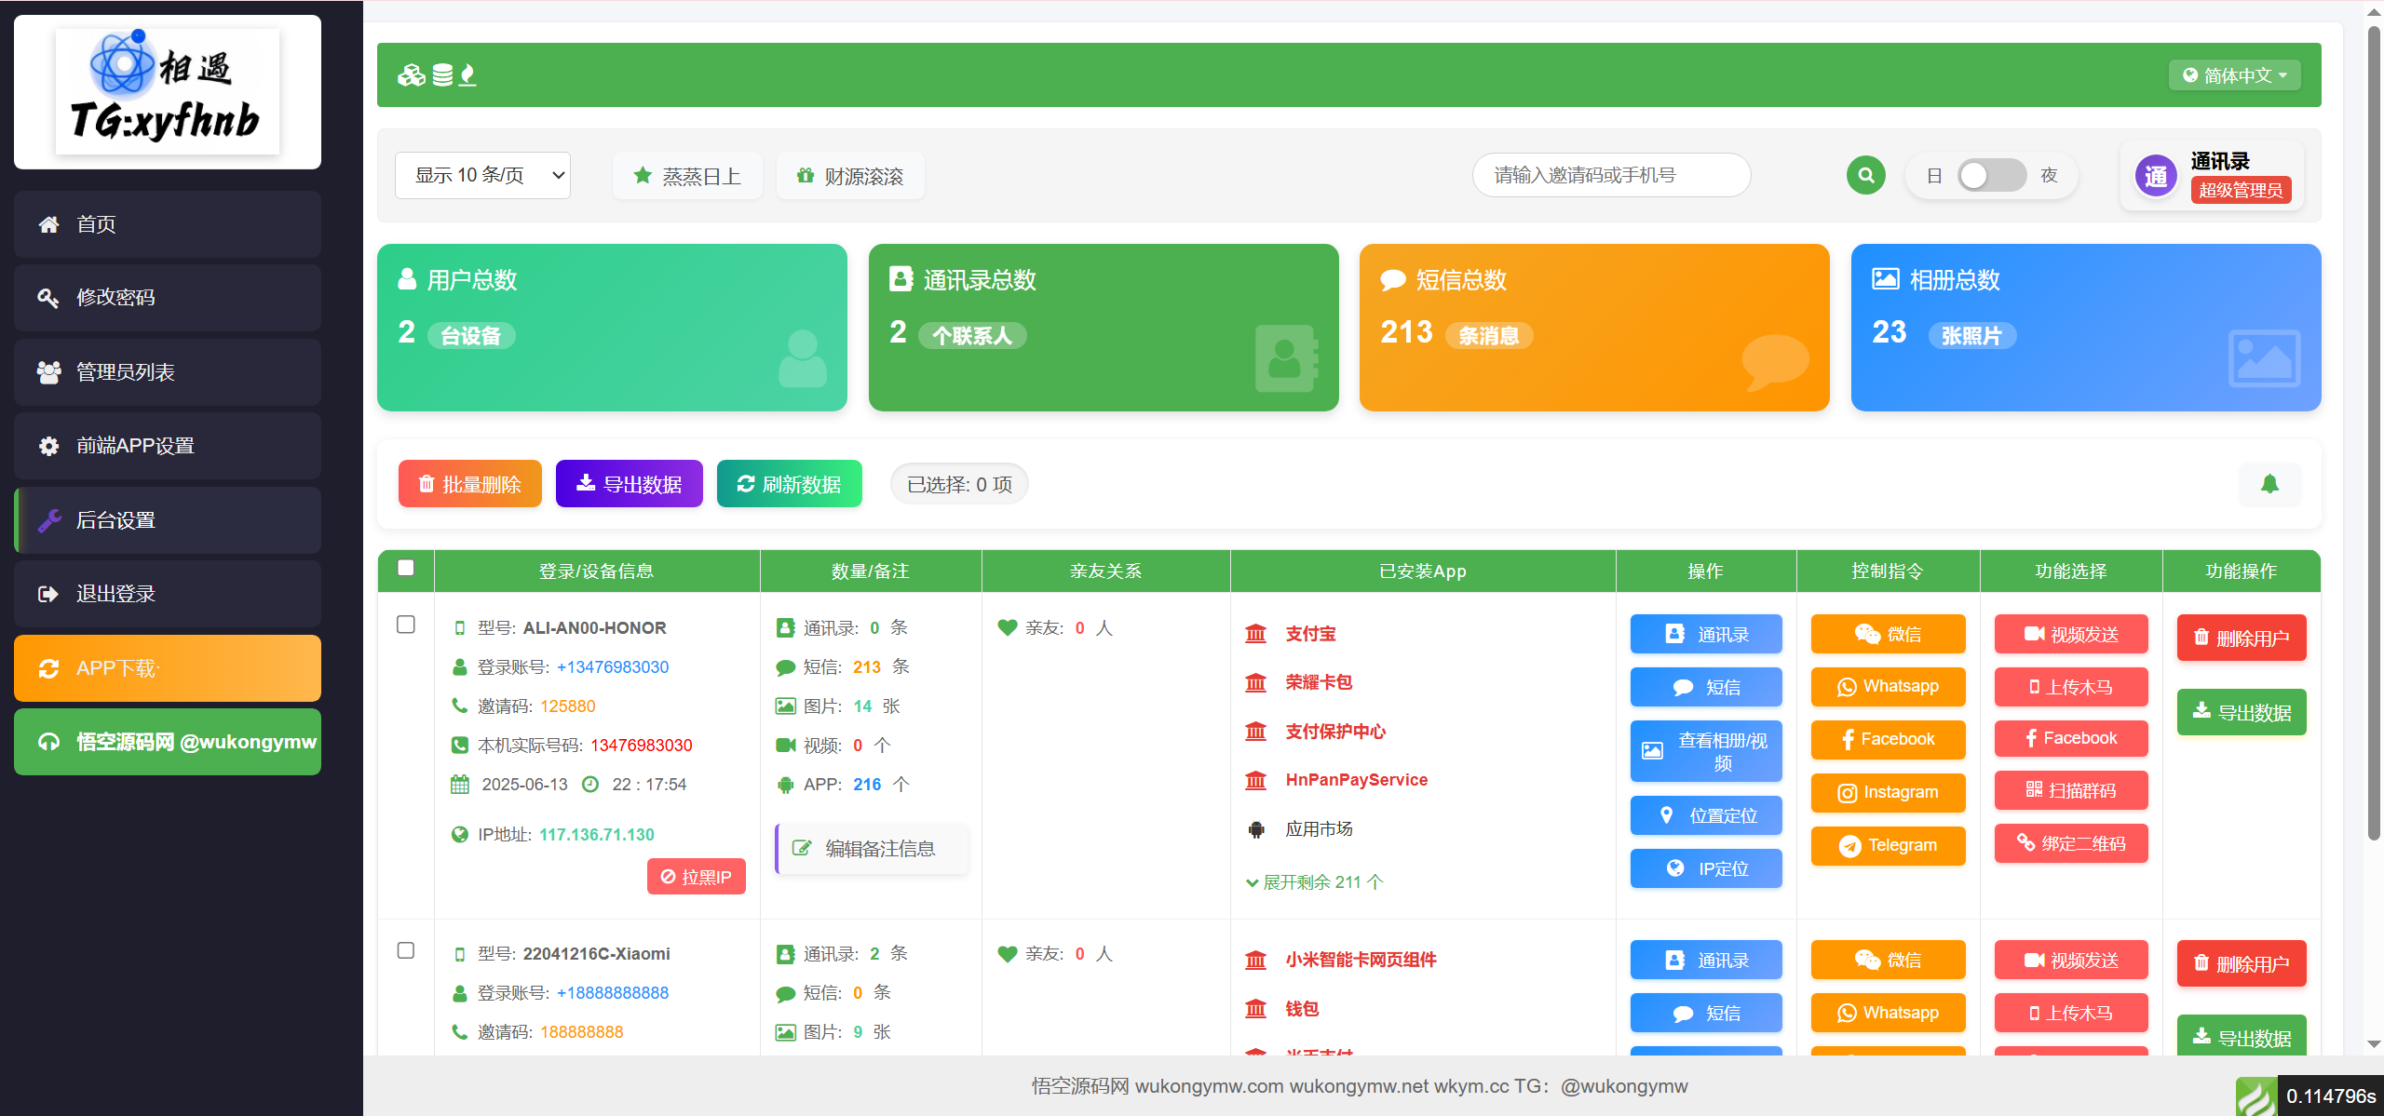Click the purple 导出数据 toolbar button
The height and width of the screenshot is (1116, 2384).
tap(630, 484)
